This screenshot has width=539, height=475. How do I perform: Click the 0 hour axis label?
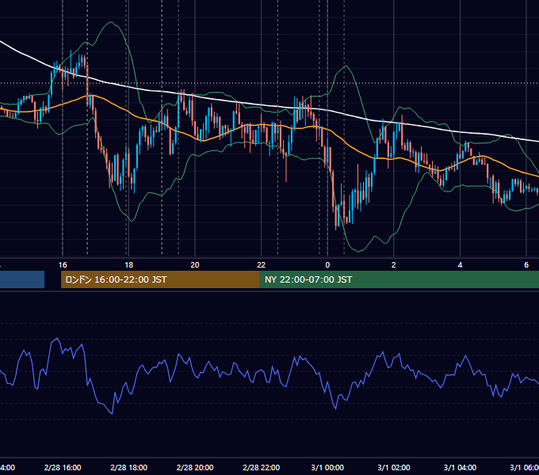point(327,265)
